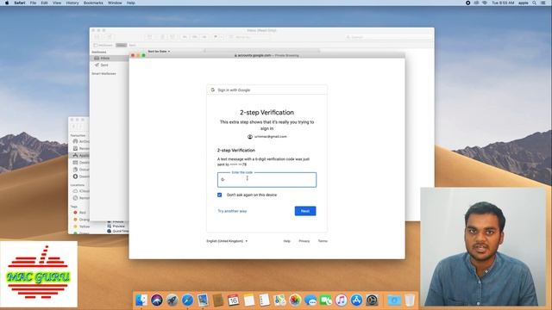Open Safari compass icon in Dock
Screen dimensions: 552x310
pos(187,300)
